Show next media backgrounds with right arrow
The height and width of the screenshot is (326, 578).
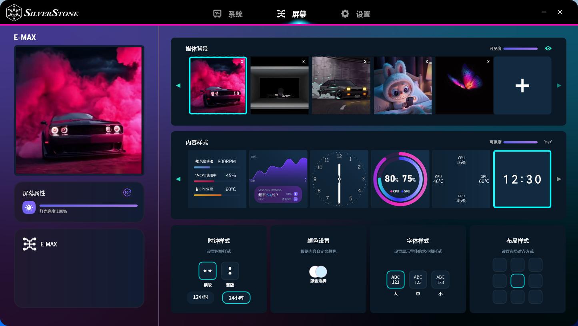pos(559,85)
